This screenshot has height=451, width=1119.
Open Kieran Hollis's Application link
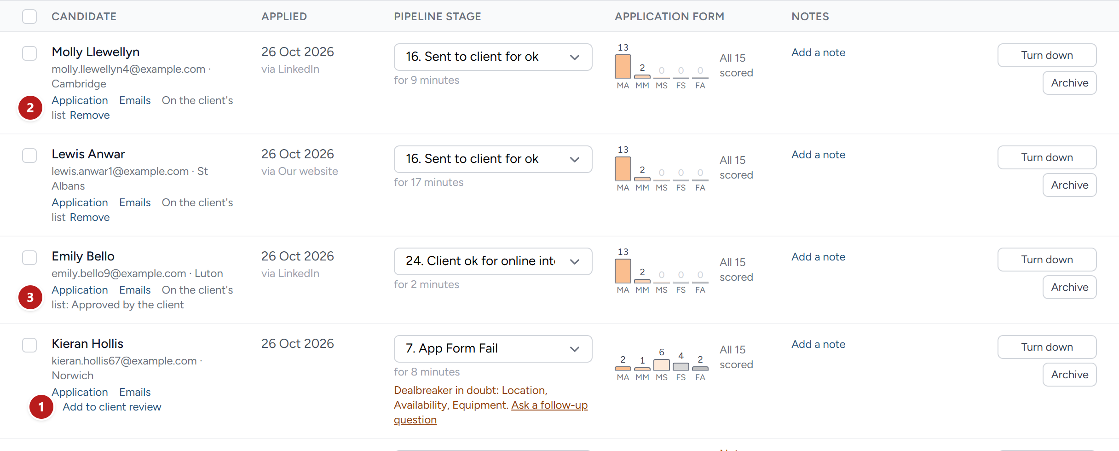tap(80, 392)
